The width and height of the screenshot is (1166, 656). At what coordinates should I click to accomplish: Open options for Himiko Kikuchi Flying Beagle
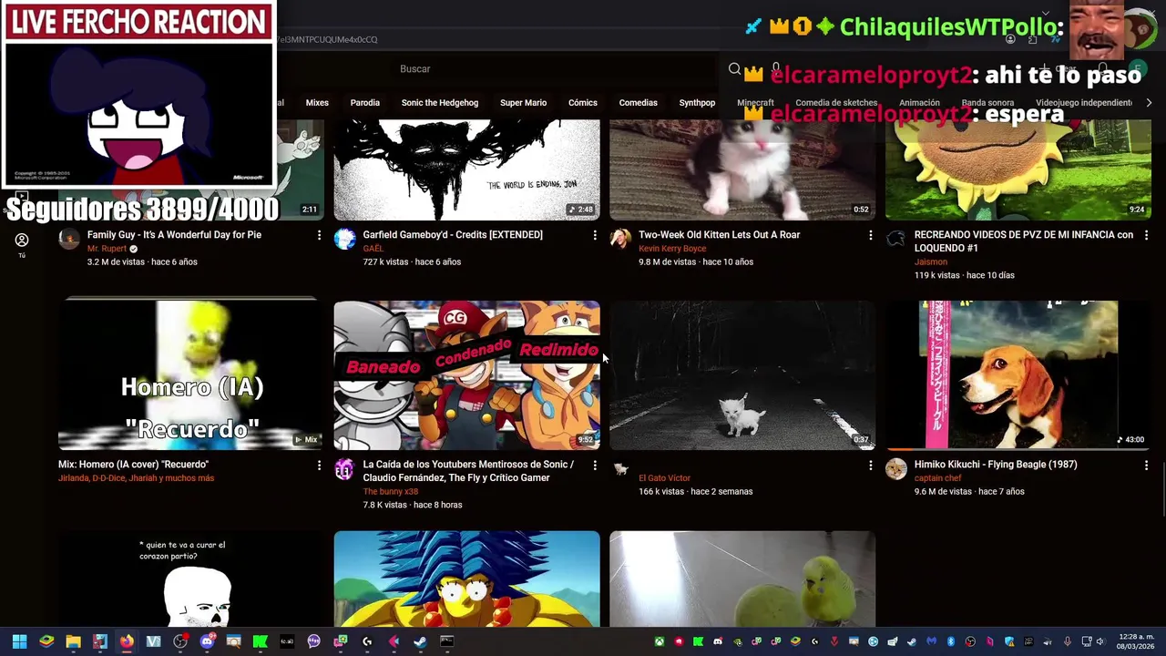1146,465
